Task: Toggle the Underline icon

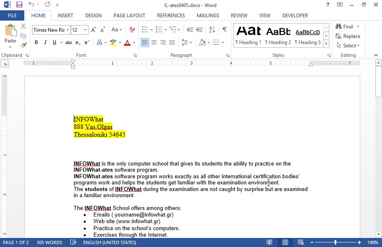Action: pyautogui.click(x=54, y=42)
